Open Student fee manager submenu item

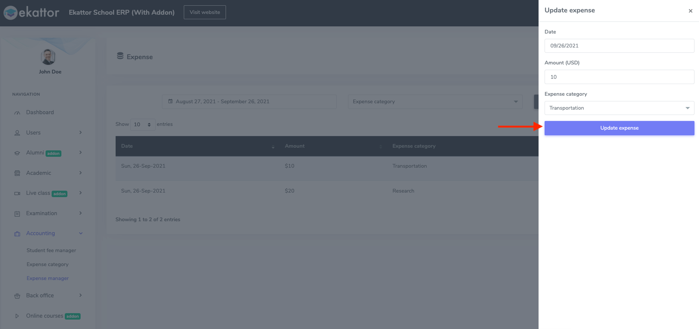[51, 251]
